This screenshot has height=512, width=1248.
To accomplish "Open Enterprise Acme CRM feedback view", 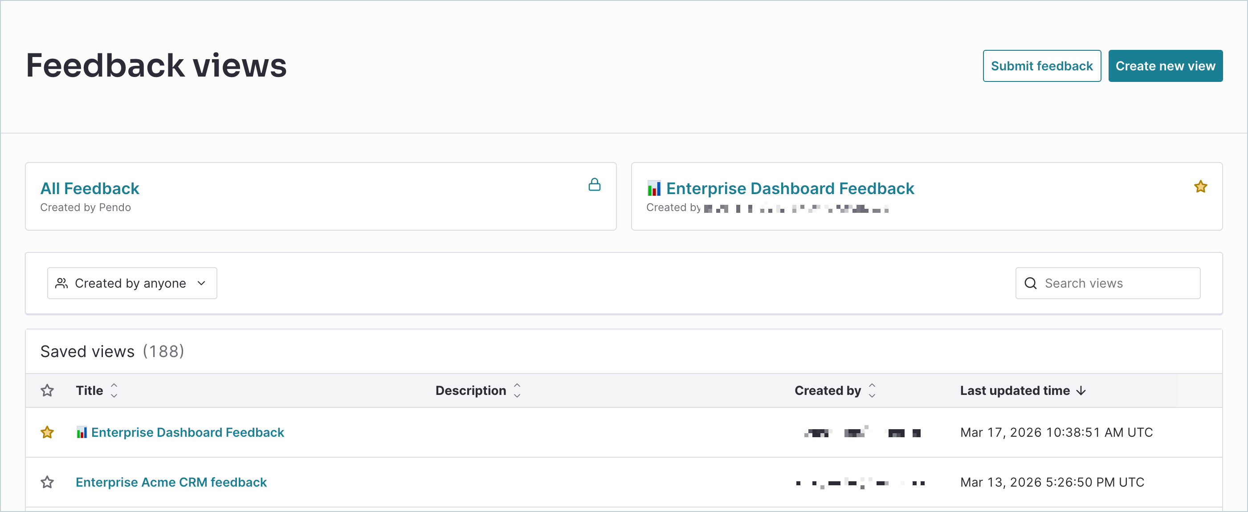I will [171, 482].
